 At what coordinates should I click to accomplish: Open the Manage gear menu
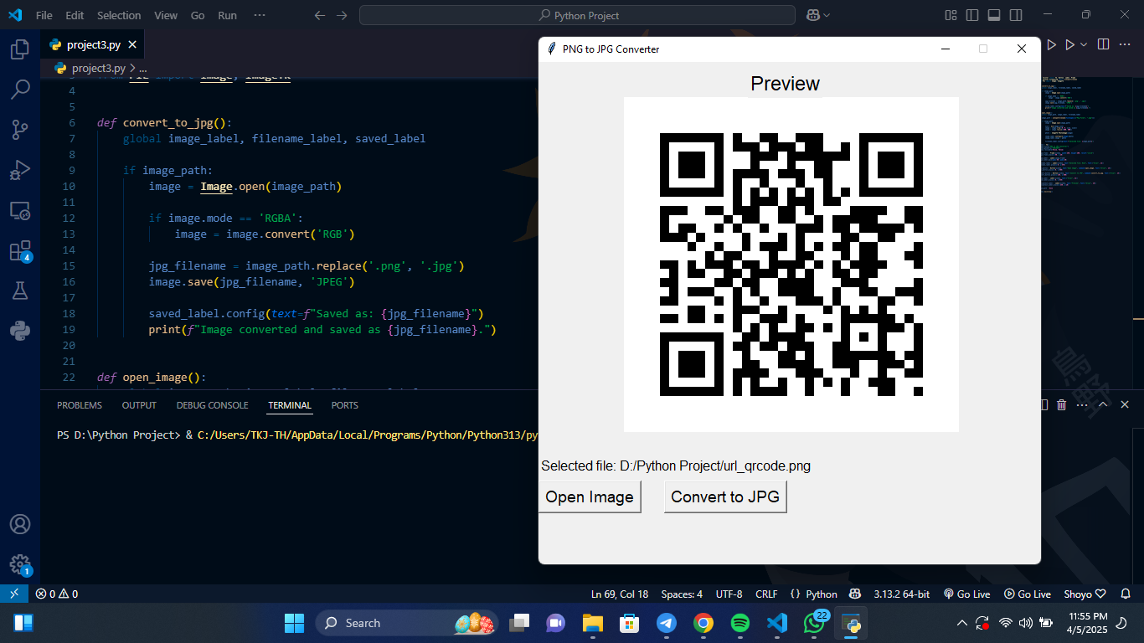20,564
